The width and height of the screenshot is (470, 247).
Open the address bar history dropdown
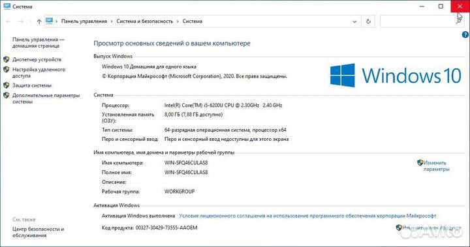click(354, 22)
